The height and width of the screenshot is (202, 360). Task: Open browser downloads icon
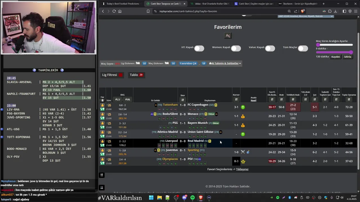[335, 11]
